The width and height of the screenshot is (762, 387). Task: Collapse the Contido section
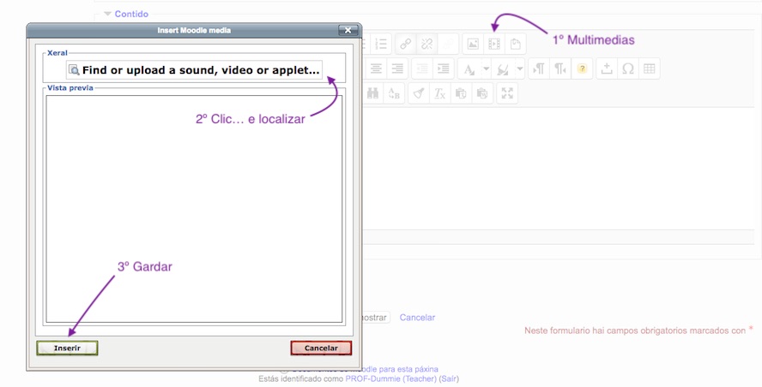click(108, 15)
